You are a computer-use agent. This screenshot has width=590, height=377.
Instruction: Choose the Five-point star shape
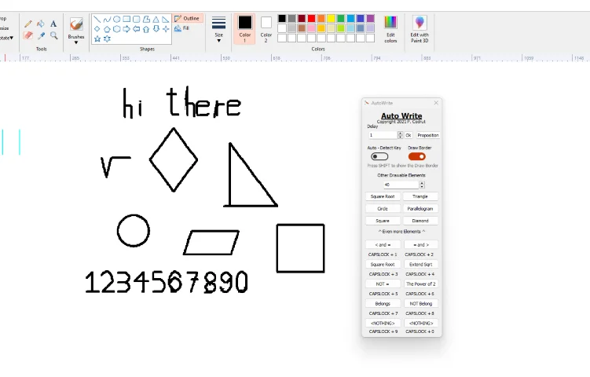pos(97,38)
